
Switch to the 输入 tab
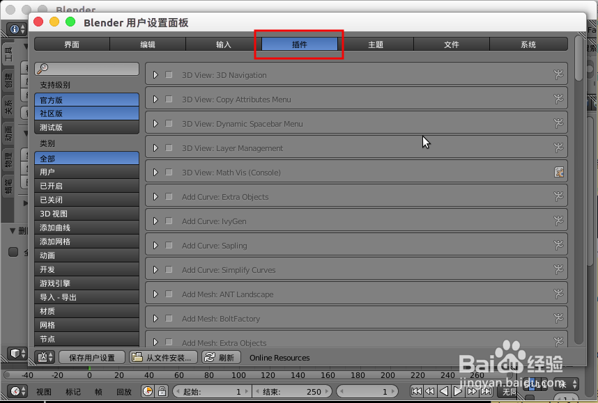pos(224,44)
